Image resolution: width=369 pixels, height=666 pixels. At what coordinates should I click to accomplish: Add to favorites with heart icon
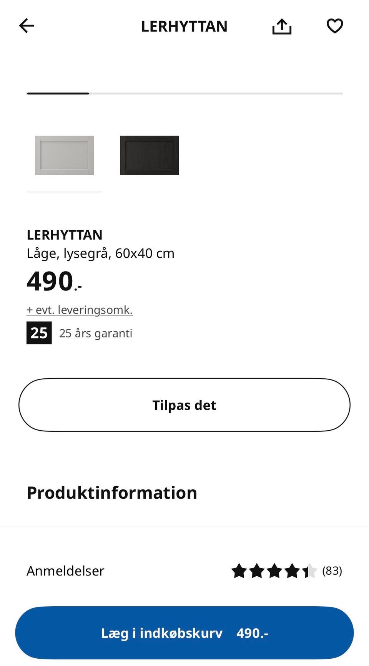[x=334, y=26]
